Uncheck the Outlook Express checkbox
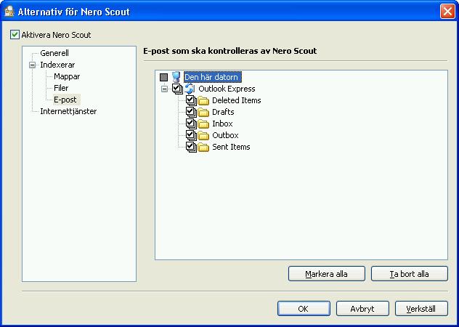Image resolution: width=459 pixels, height=327 pixels. (176, 88)
